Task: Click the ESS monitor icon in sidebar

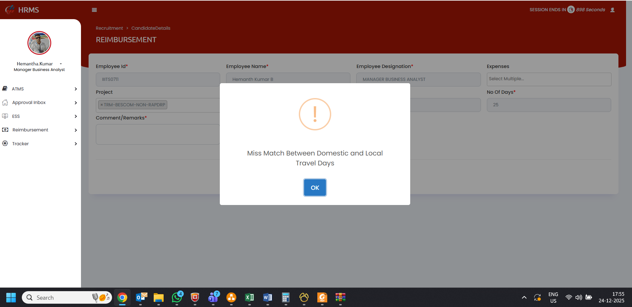Action: pyautogui.click(x=5, y=116)
